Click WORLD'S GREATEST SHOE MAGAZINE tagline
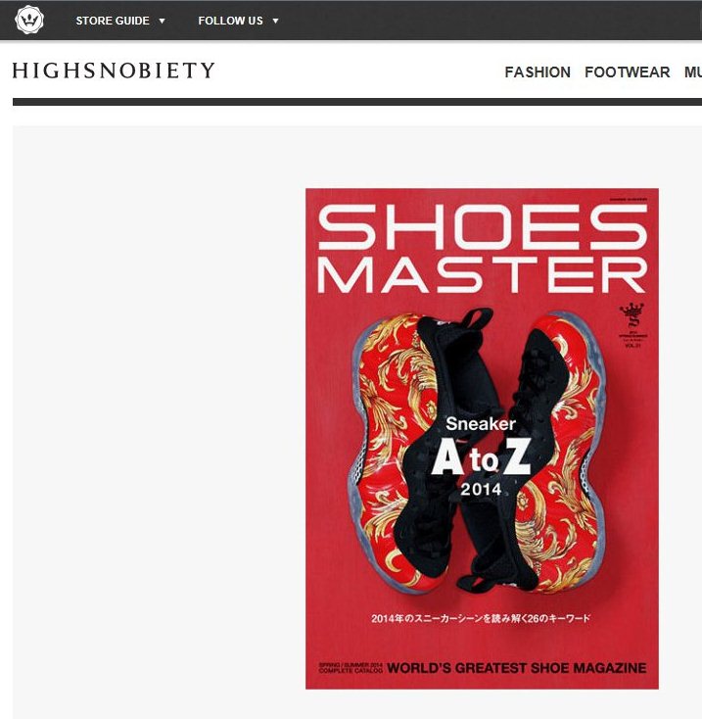The image size is (702, 719). click(x=516, y=668)
